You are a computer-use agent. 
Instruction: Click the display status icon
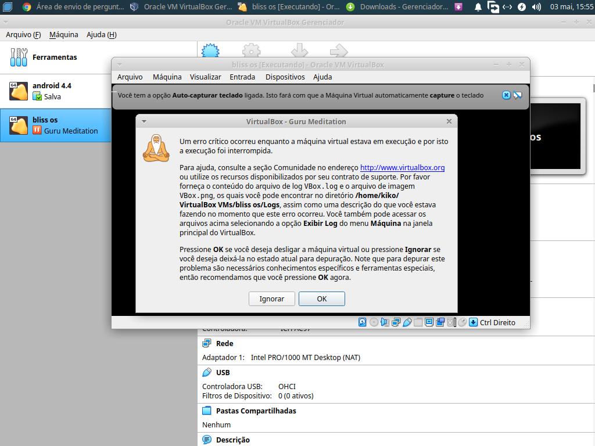pos(429,322)
